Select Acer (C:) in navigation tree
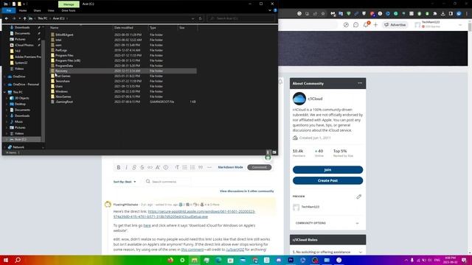The width and height of the screenshot is (472, 265). pyautogui.click(x=21, y=139)
